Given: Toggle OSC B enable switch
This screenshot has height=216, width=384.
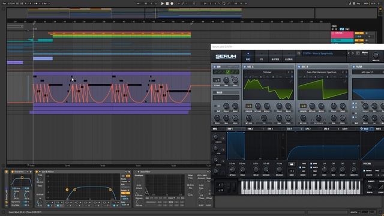Looking at the screenshot, I should pyautogui.click(x=299, y=67).
